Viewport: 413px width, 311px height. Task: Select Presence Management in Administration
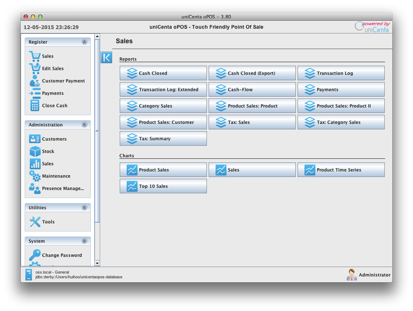[63, 188]
